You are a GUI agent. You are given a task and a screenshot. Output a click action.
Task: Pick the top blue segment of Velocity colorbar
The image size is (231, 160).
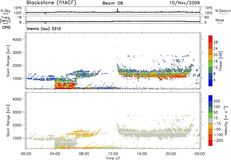click(x=210, y=98)
